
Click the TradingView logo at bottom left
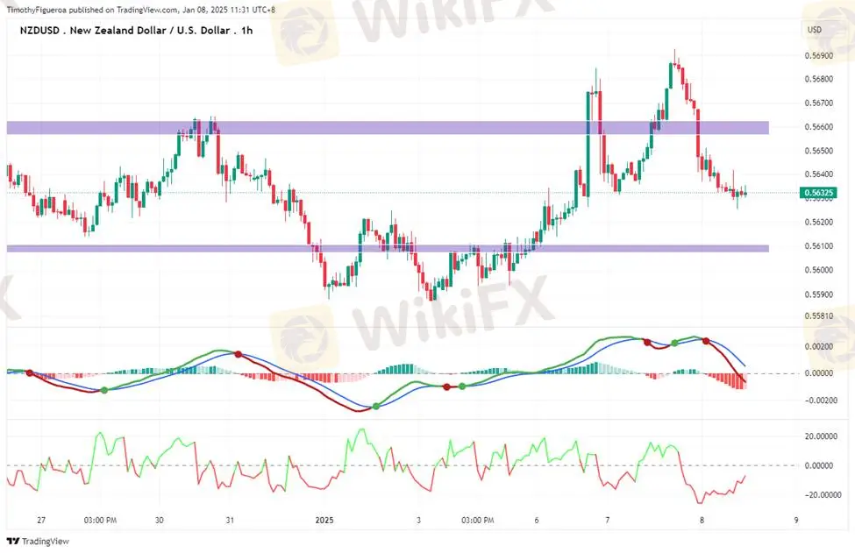pos(38,541)
